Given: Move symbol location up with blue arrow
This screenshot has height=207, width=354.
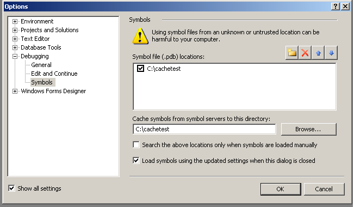Looking at the screenshot, I should (x=318, y=53).
